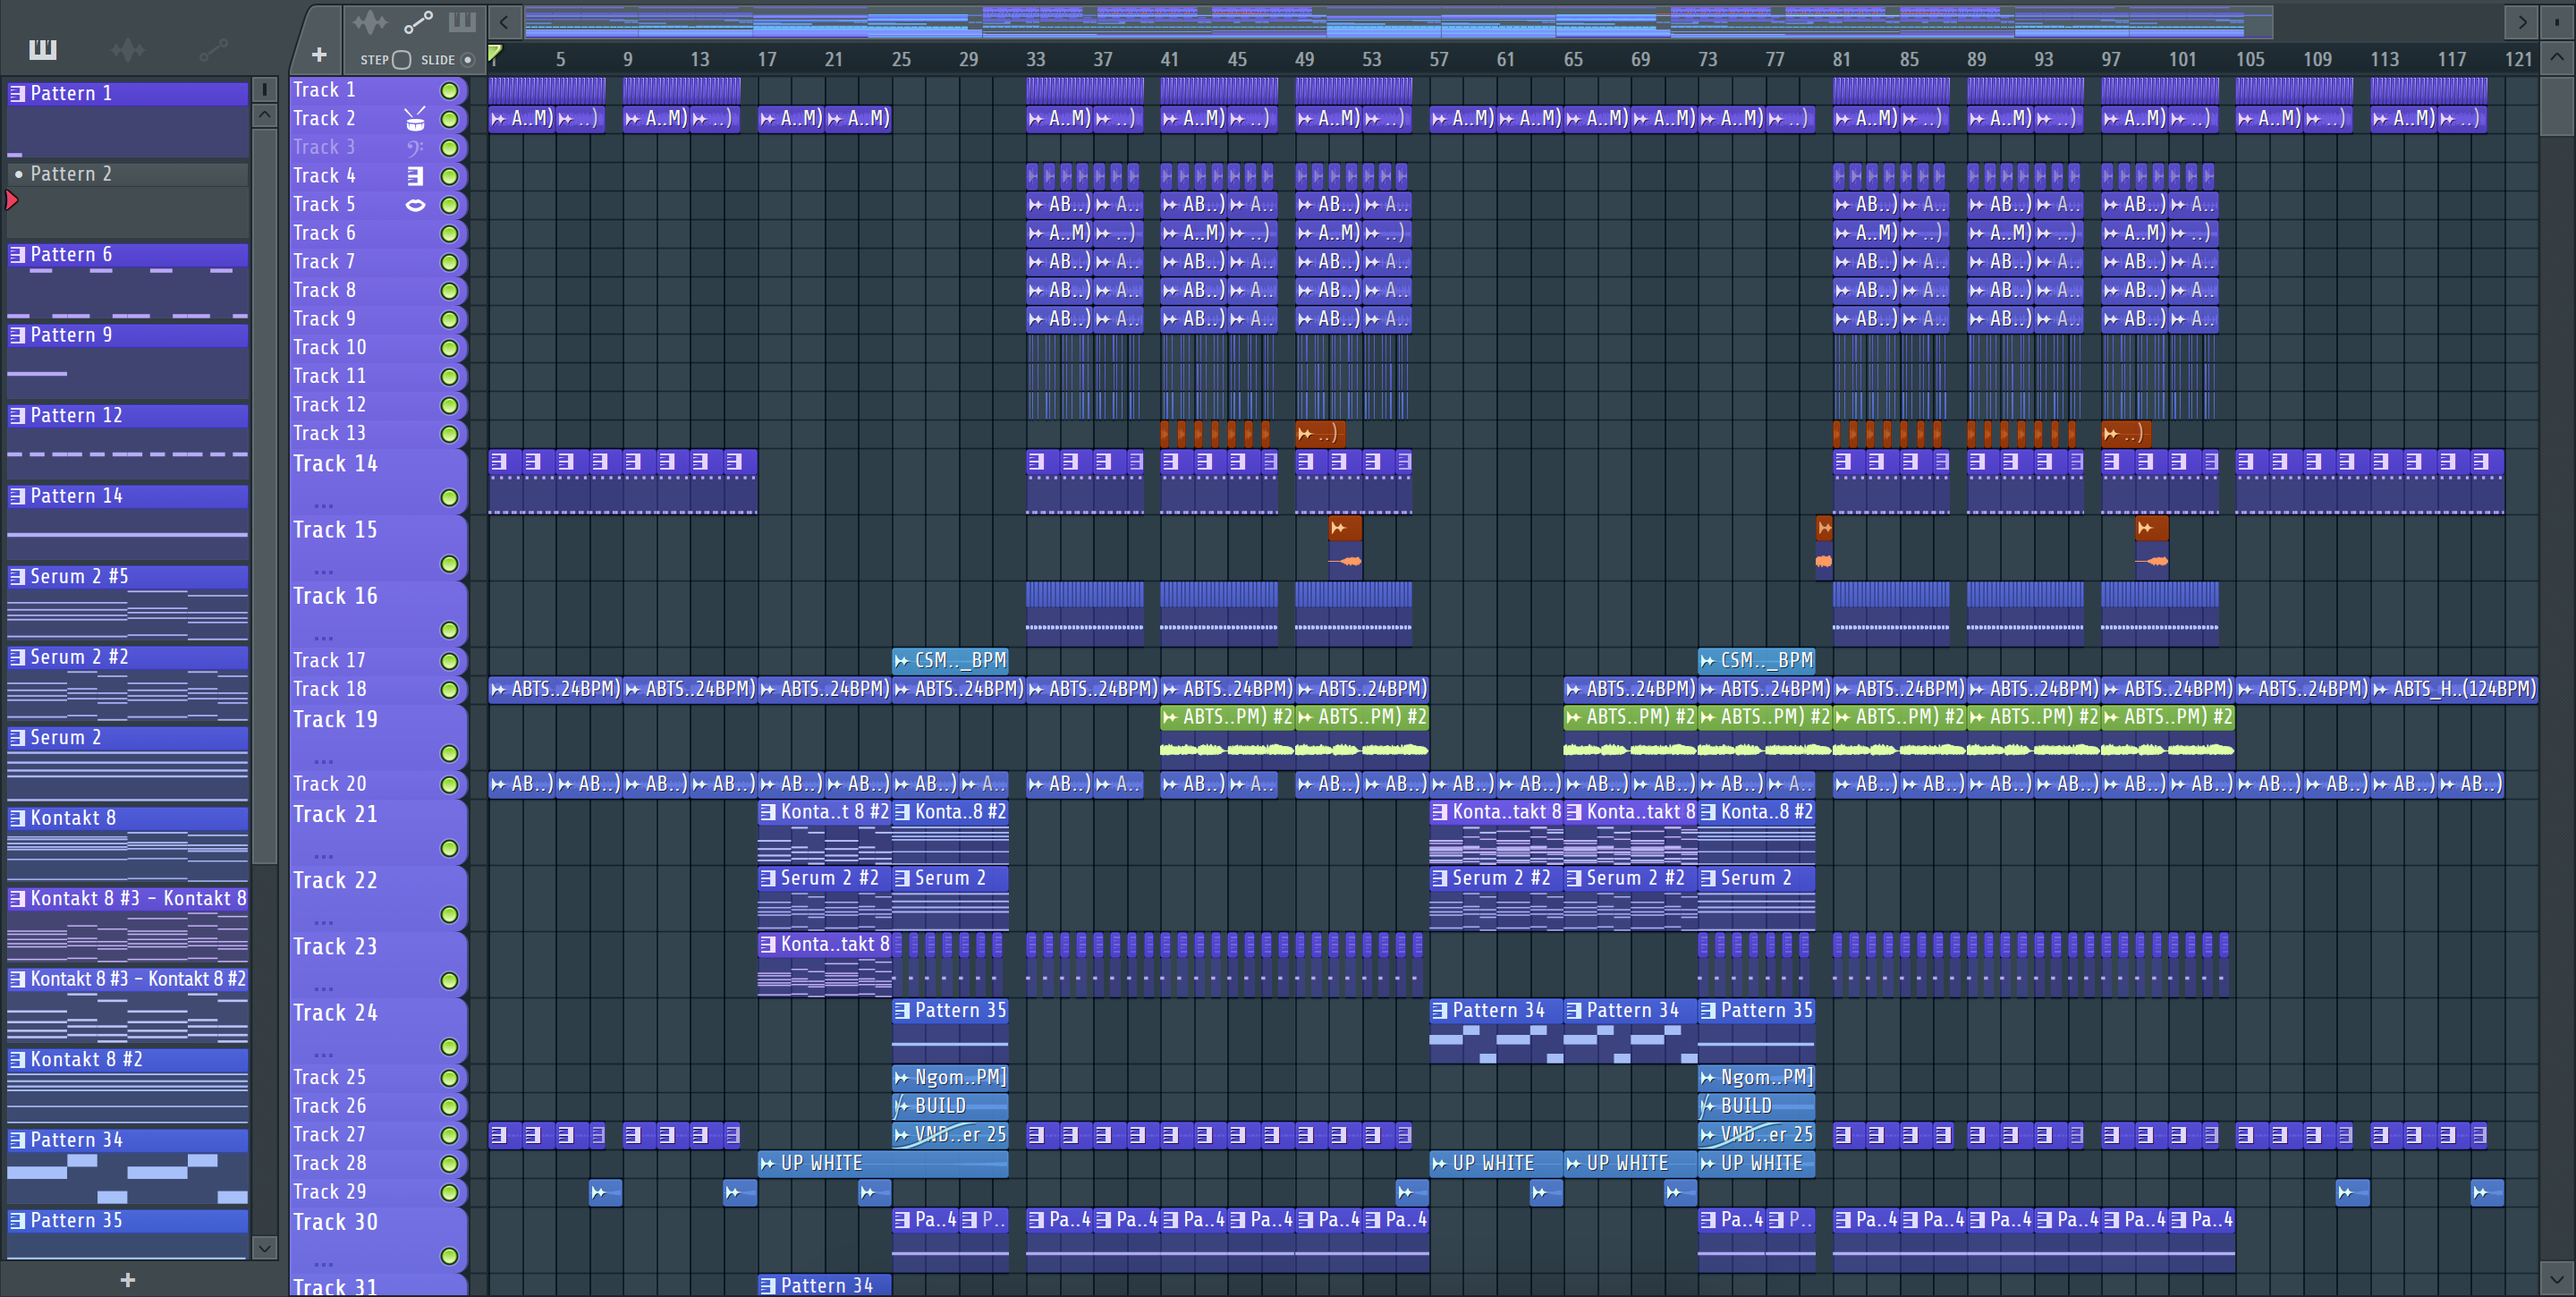Click the down arrow on playlist vertical scrollbar
The width and height of the screenshot is (2576, 1297).
click(x=2557, y=1278)
